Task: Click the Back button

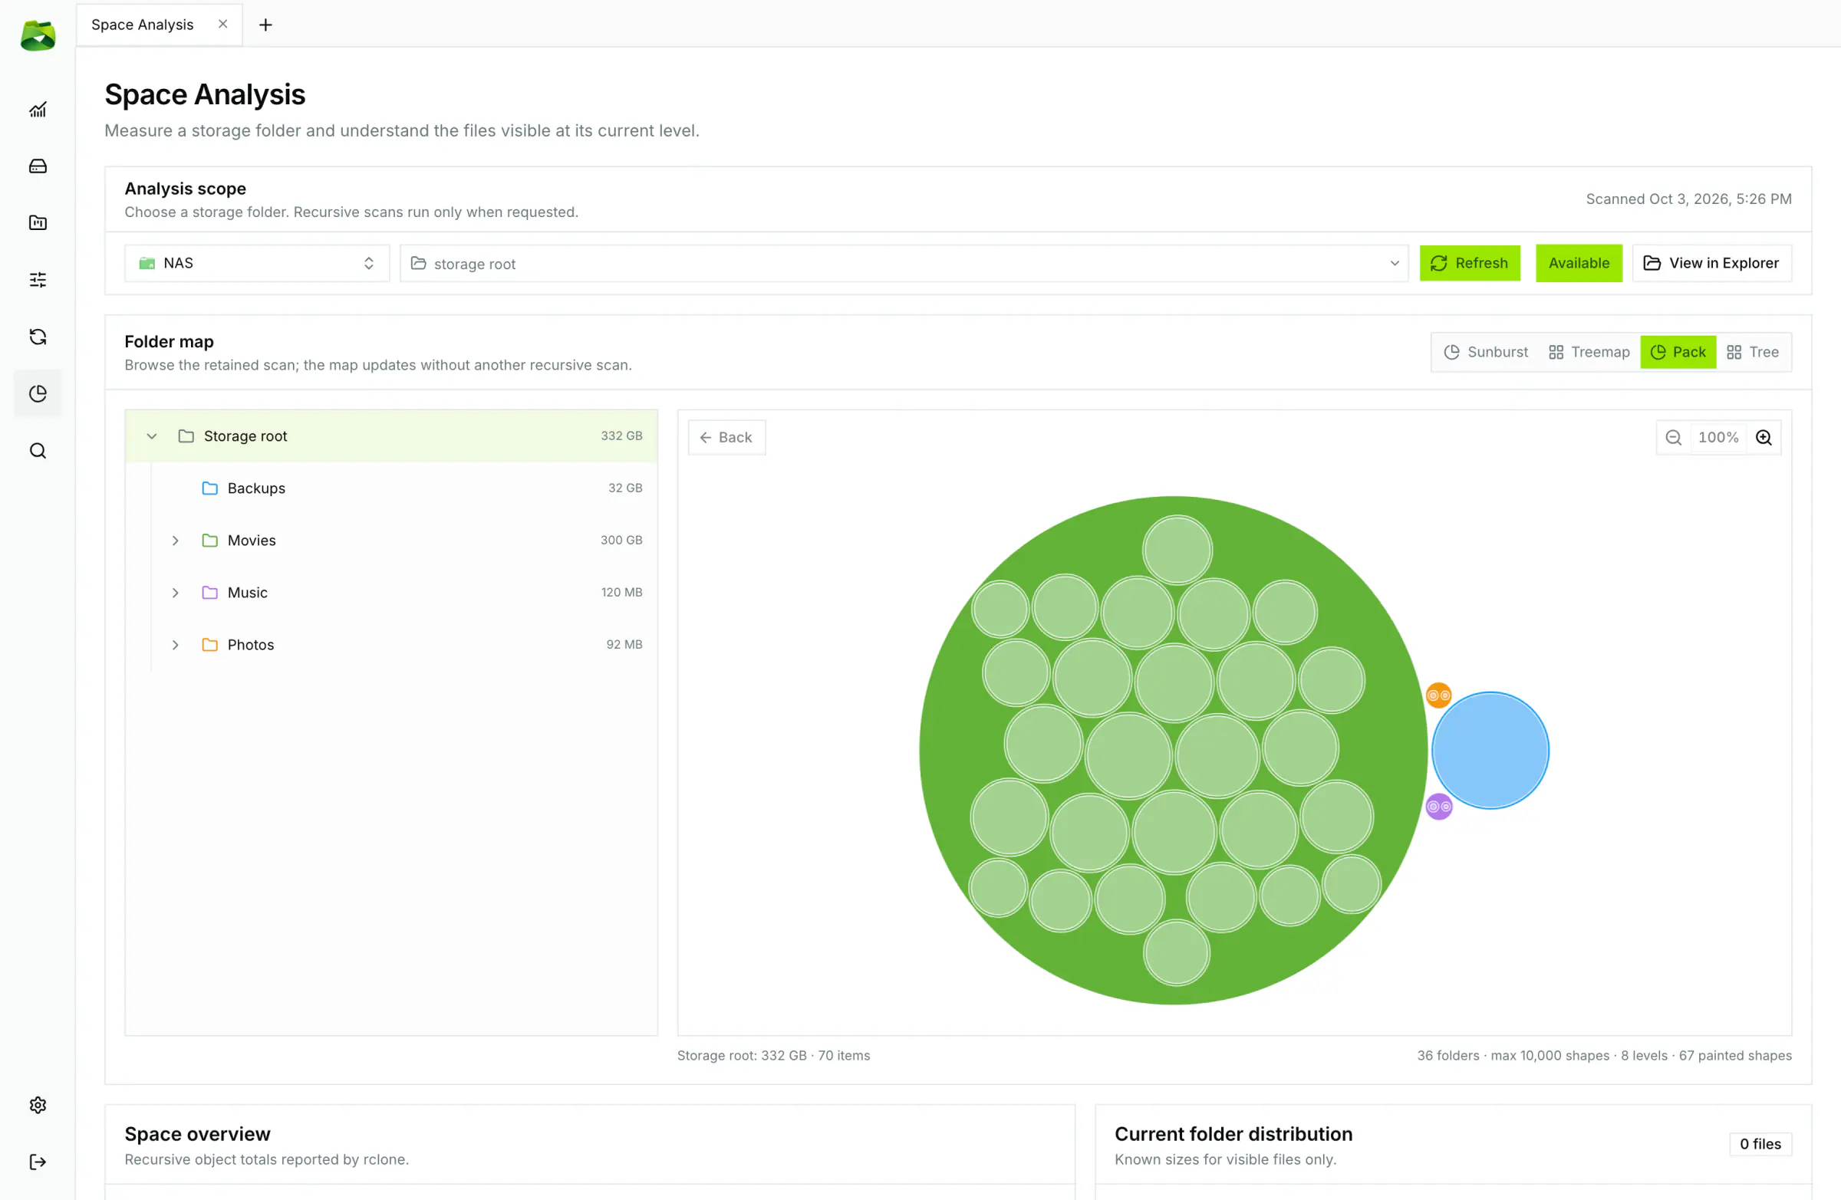Action: point(726,438)
